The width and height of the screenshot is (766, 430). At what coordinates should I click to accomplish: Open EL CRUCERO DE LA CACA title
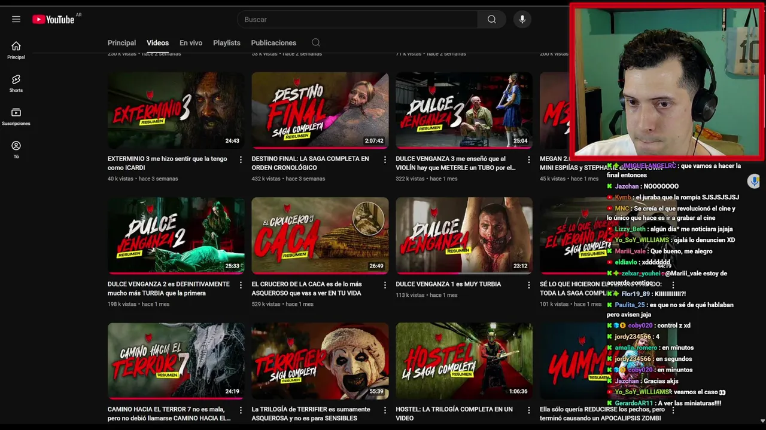tap(307, 288)
